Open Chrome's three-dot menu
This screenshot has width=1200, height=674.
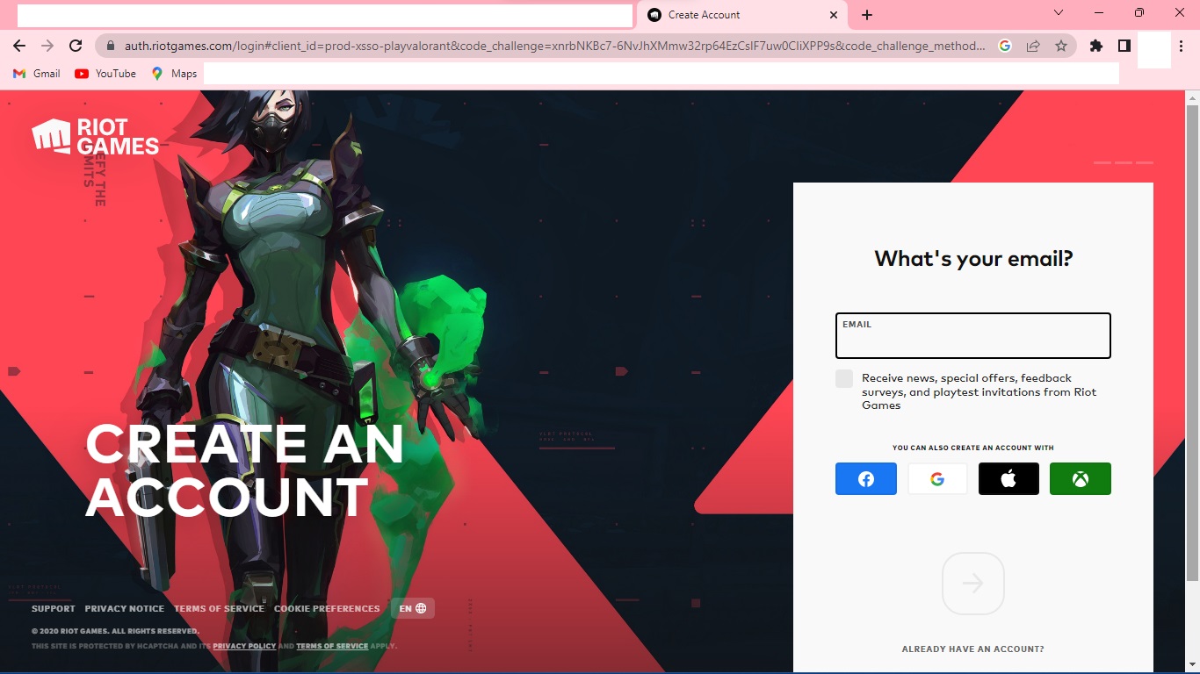point(1182,45)
